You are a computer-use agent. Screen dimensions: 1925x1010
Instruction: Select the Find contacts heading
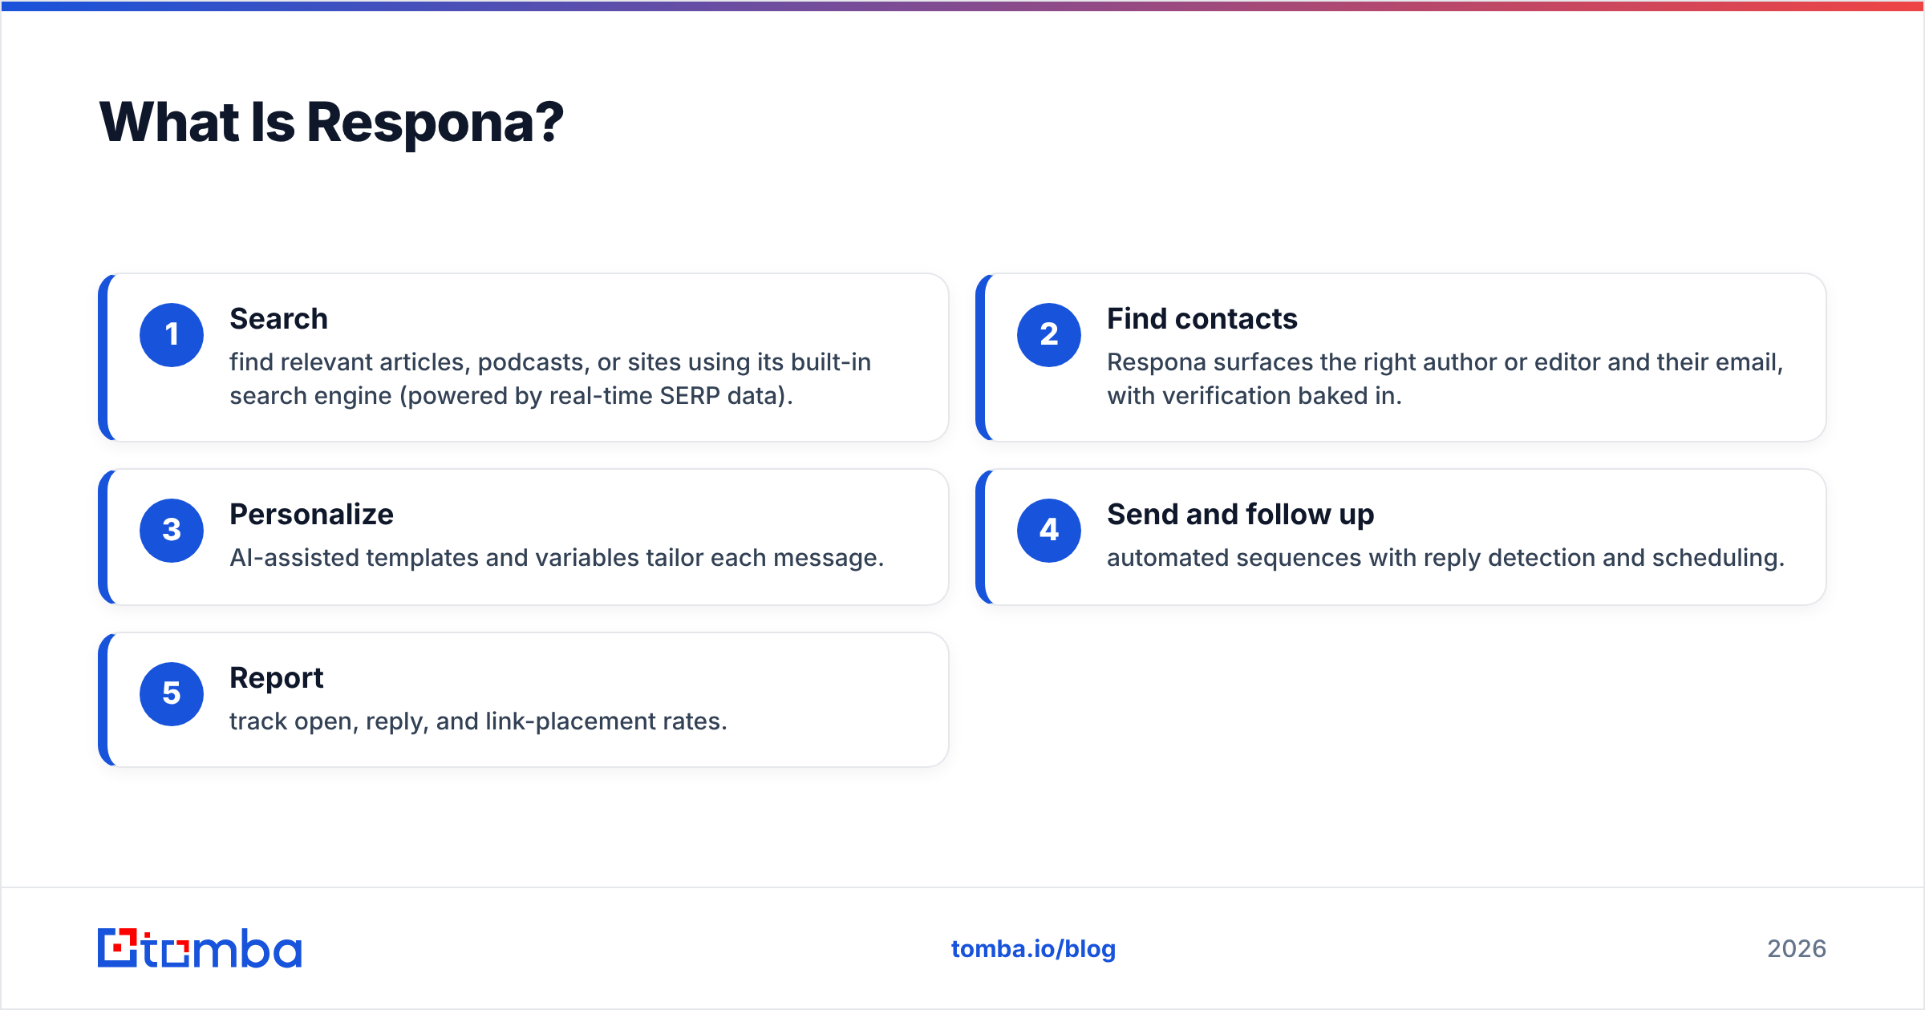click(x=1202, y=319)
